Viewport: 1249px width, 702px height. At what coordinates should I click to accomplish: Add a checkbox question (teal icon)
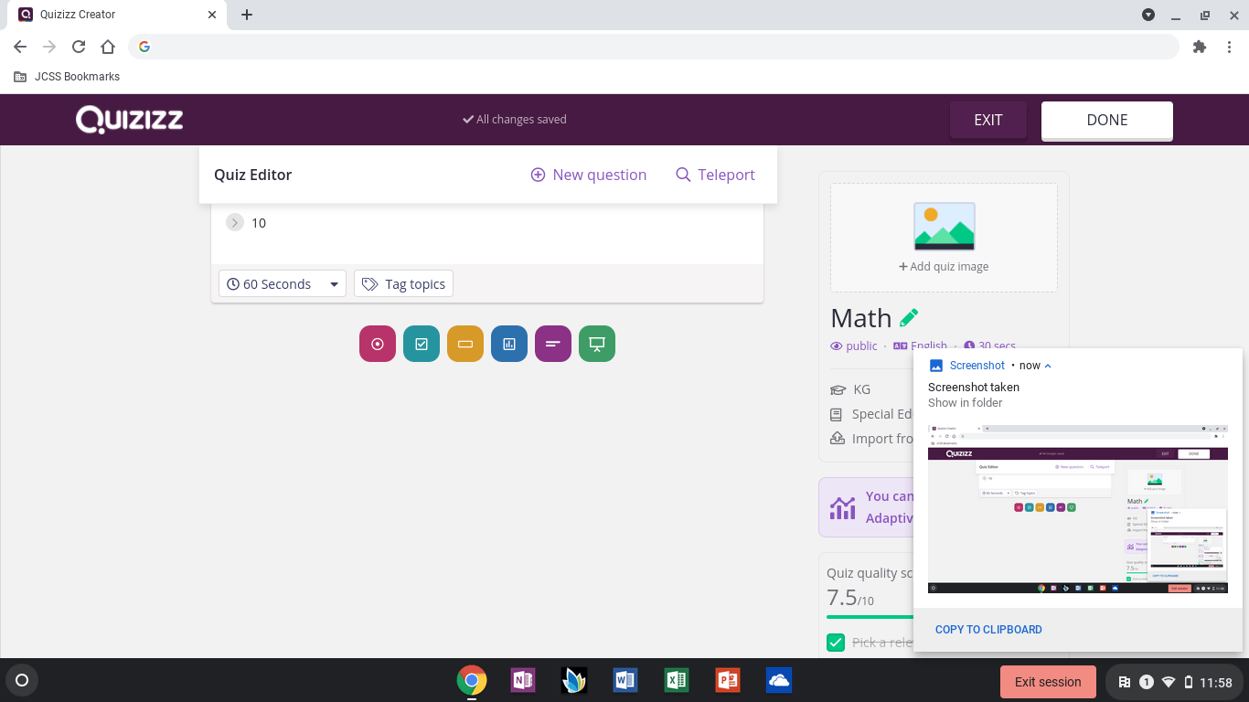pyautogui.click(x=422, y=344)
